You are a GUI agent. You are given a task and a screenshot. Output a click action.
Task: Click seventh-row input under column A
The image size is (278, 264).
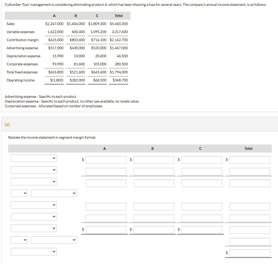pyautogui.click(x=106, y=230)
